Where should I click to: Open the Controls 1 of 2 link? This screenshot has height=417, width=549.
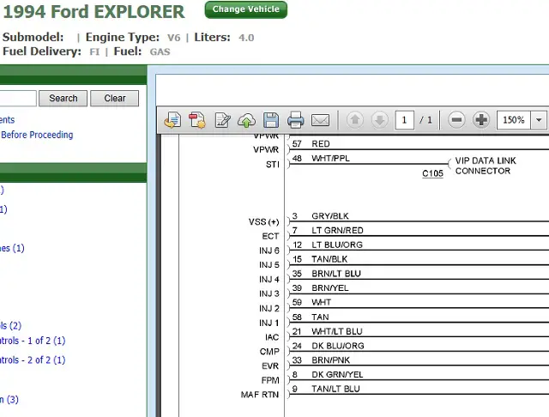click(x=33, y=341)
